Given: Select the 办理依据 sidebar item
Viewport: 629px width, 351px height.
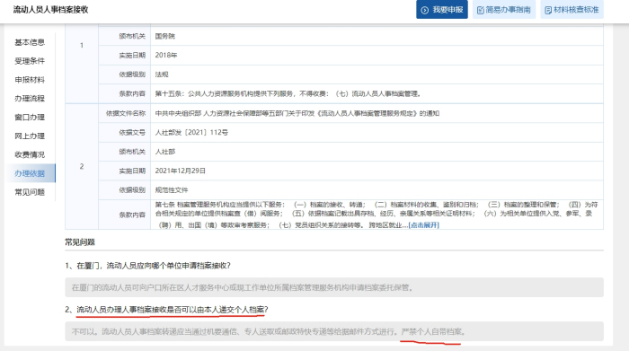Looking at the screenshot, I should point(31,173).
